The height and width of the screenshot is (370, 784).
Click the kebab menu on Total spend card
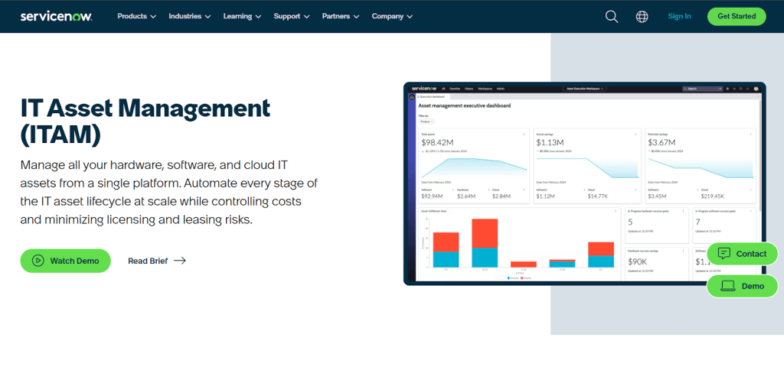pos(524,134)
